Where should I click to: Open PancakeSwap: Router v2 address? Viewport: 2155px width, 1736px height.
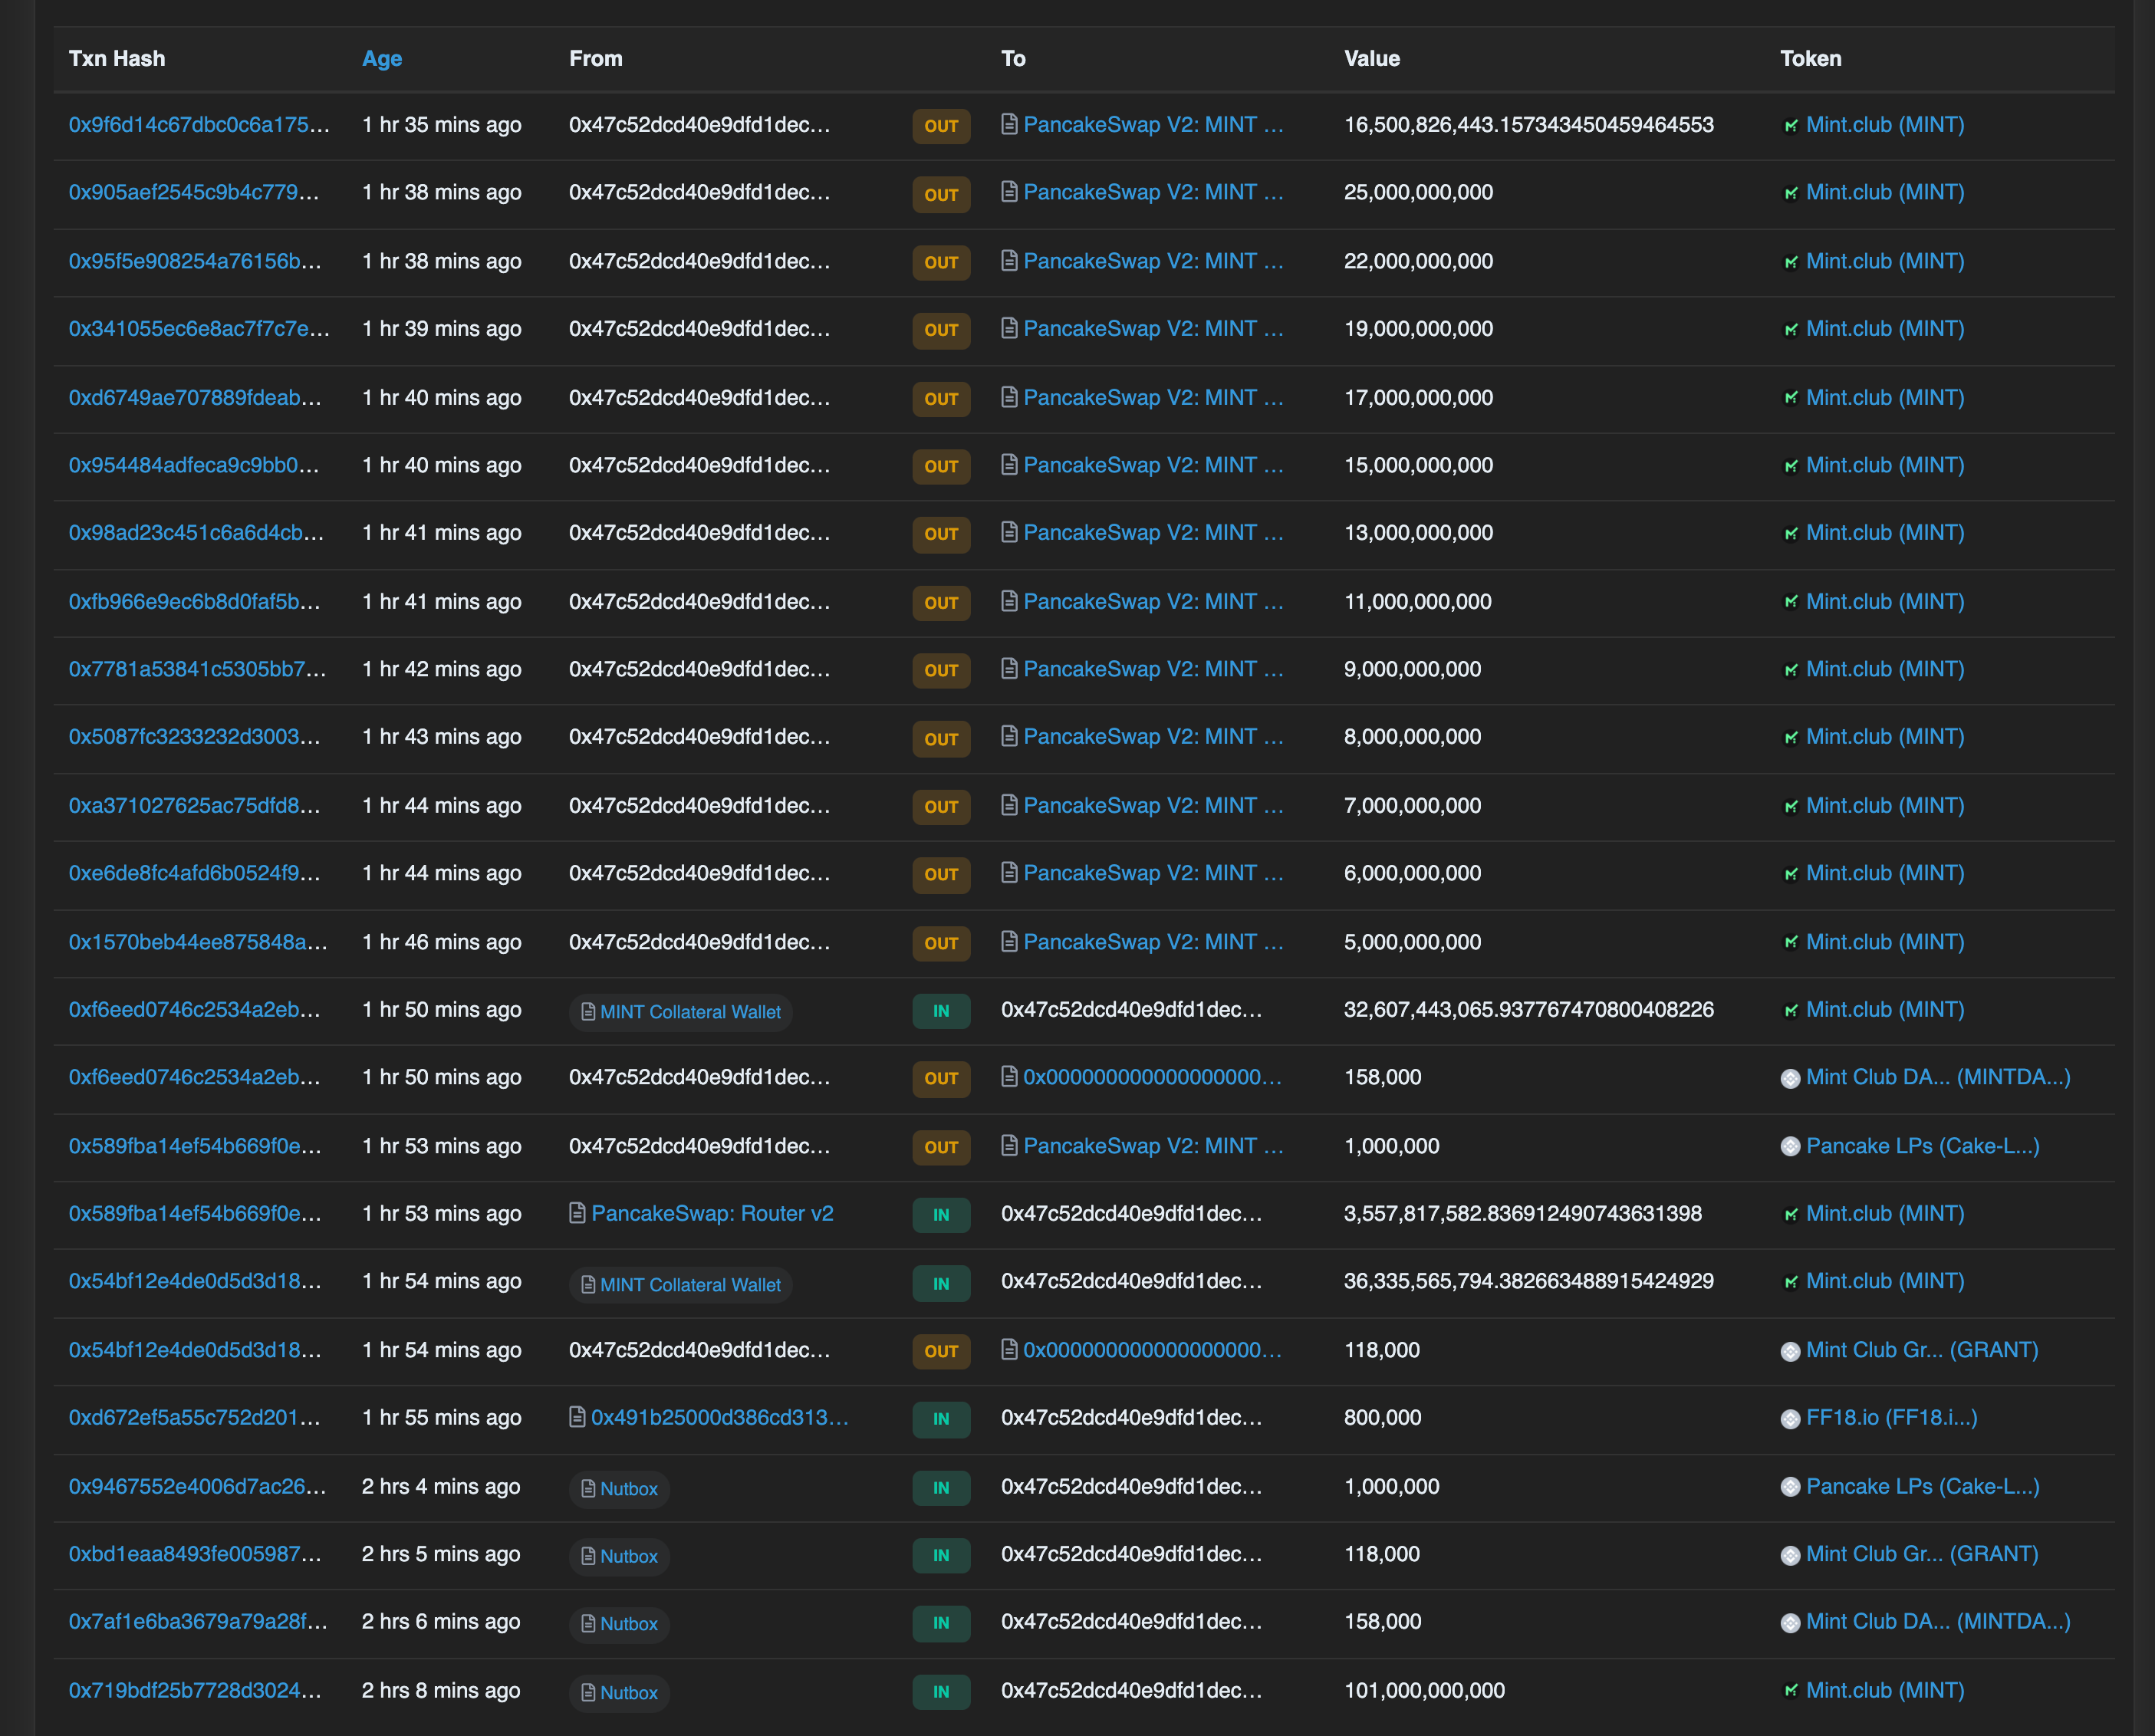tap(712, 1213)
